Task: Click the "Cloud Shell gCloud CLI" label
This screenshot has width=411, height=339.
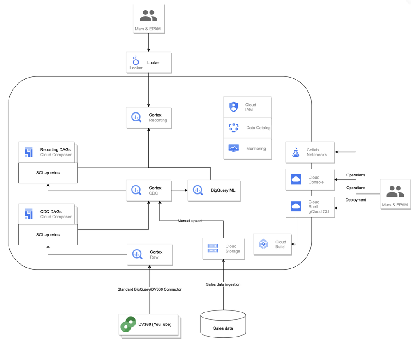Action: [319, 206]
